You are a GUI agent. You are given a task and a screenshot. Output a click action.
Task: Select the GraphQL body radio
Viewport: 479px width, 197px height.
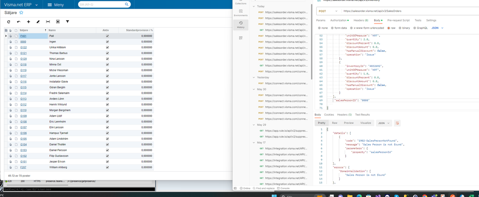point(415,28)
